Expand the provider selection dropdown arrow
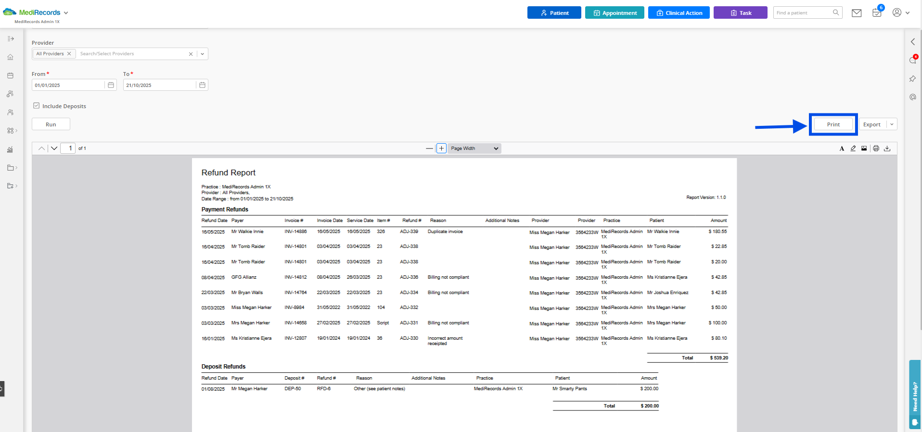Viewport: 922px width, 432px height. pos(203,54)
